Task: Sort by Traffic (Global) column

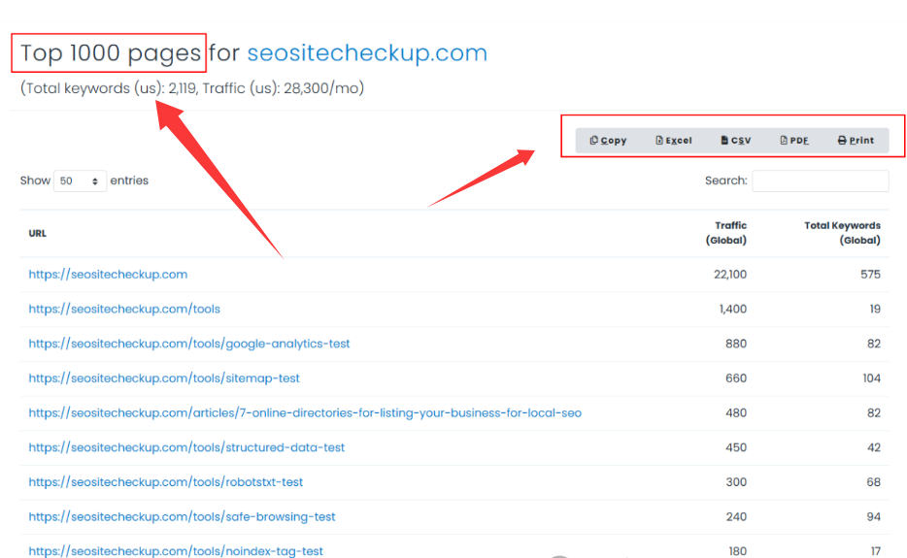Action: point(730,233)
